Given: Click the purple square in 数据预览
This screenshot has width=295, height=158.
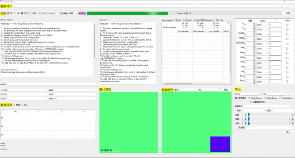Looking at the screenshot, I should 220,144.
